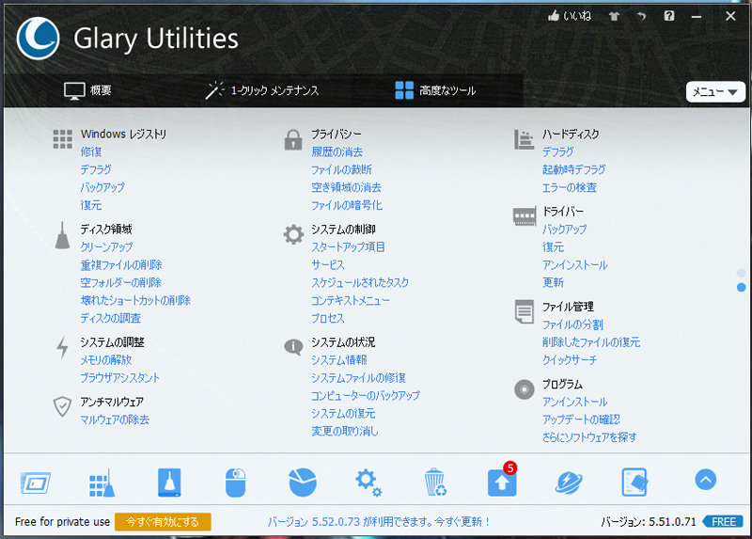Open mouse icon tool in bottom toolbar
Viewport: 752px width, 539px height.
click(236, 483)
